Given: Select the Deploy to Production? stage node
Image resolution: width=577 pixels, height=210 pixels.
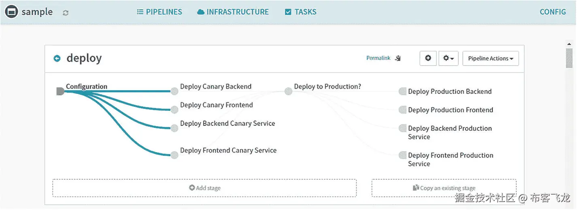Looking at the screenshot, I should pyautogui.click(x=288, y=91).
